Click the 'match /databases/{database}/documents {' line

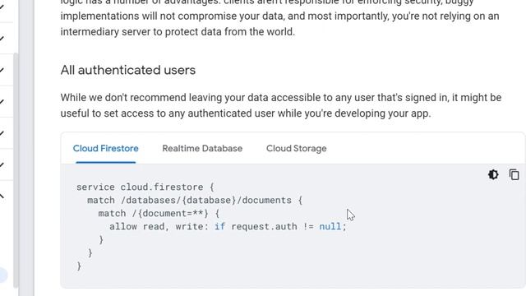click(x=195, y=201)
